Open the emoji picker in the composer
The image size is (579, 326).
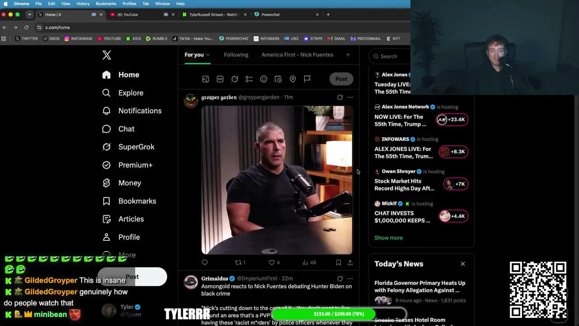pos(264,79)
